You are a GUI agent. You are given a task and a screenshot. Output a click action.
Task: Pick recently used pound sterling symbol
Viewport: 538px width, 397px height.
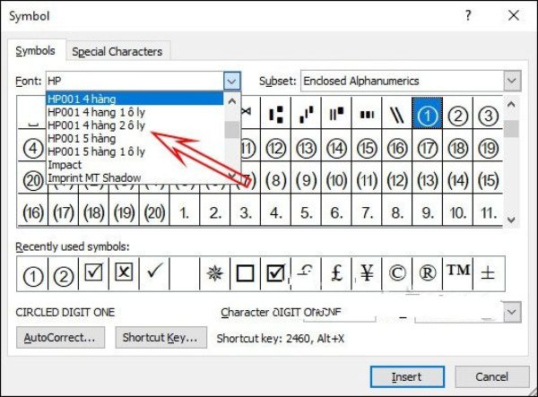pyautogui.click(x=336, y=273)
